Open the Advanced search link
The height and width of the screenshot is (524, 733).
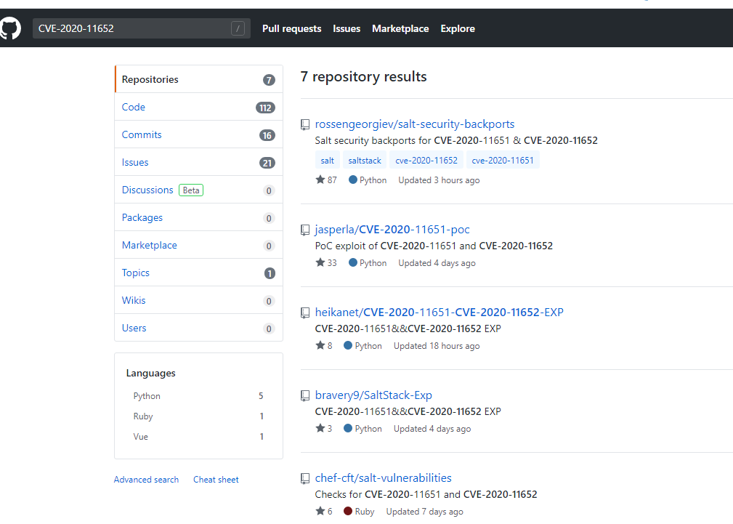point(146,480)
